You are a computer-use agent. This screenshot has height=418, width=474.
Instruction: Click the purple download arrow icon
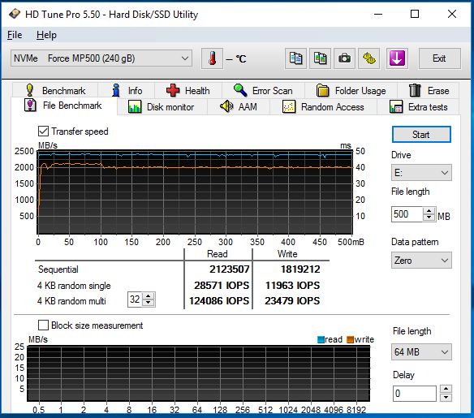click(397, 58)
